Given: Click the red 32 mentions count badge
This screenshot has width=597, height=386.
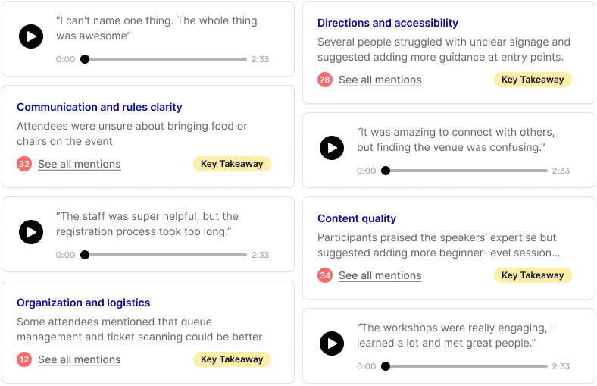Looking at the screenshot, I should pos(24,164).
